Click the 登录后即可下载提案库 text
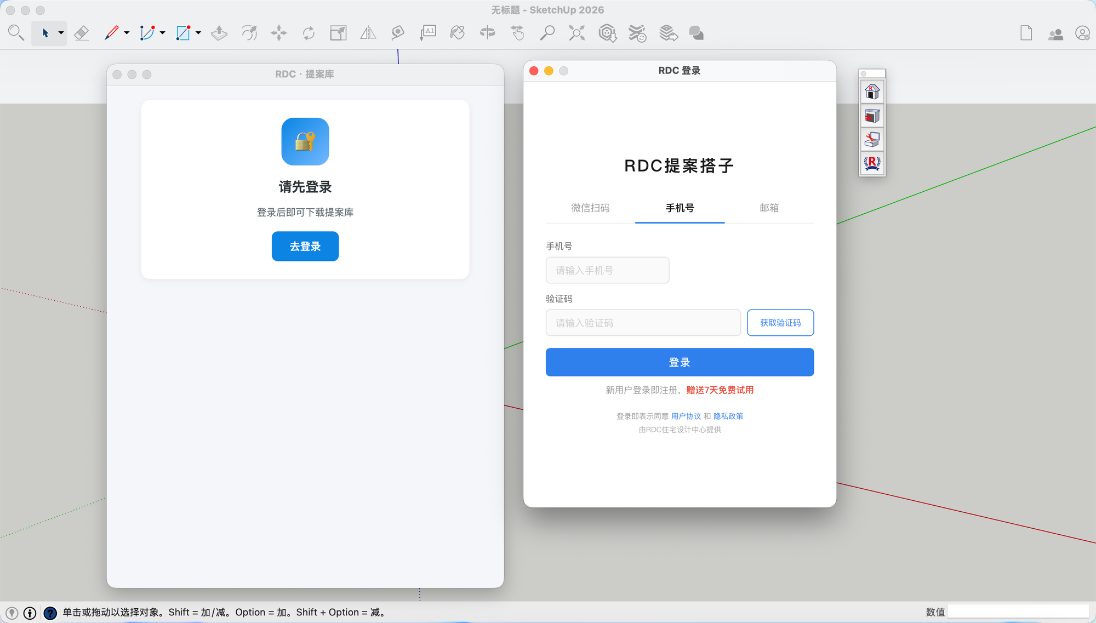Viewport: 1096px width, 623px height. pyautogui.click(x=305, y=212)
